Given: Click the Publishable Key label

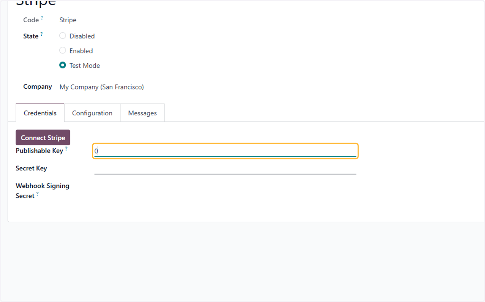Looking at the screenshot, I should (39, 151).
